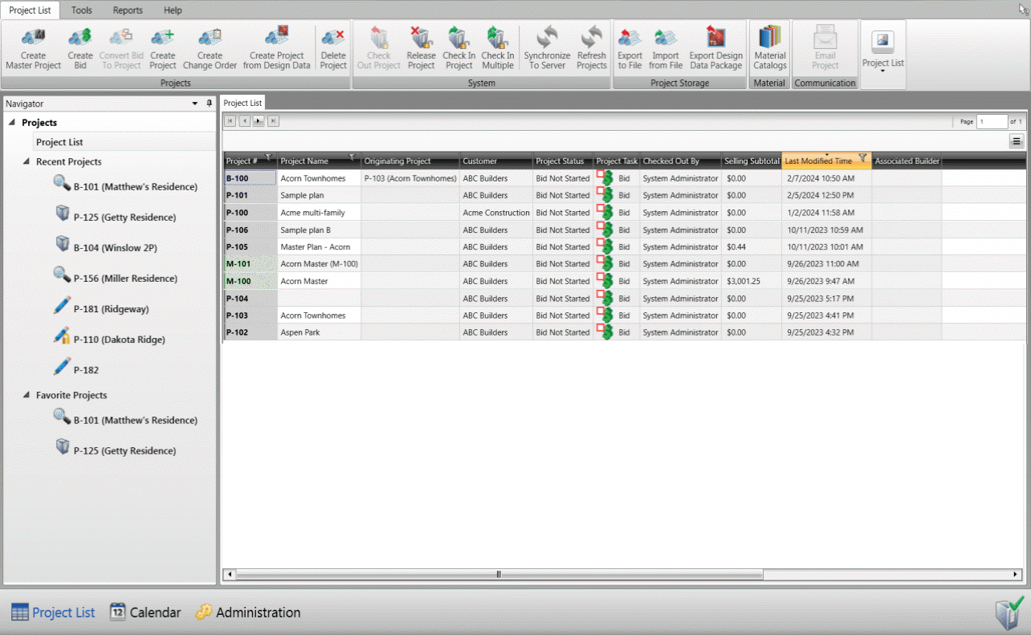Sort by Project Status column header

click(x=563, y=161)
